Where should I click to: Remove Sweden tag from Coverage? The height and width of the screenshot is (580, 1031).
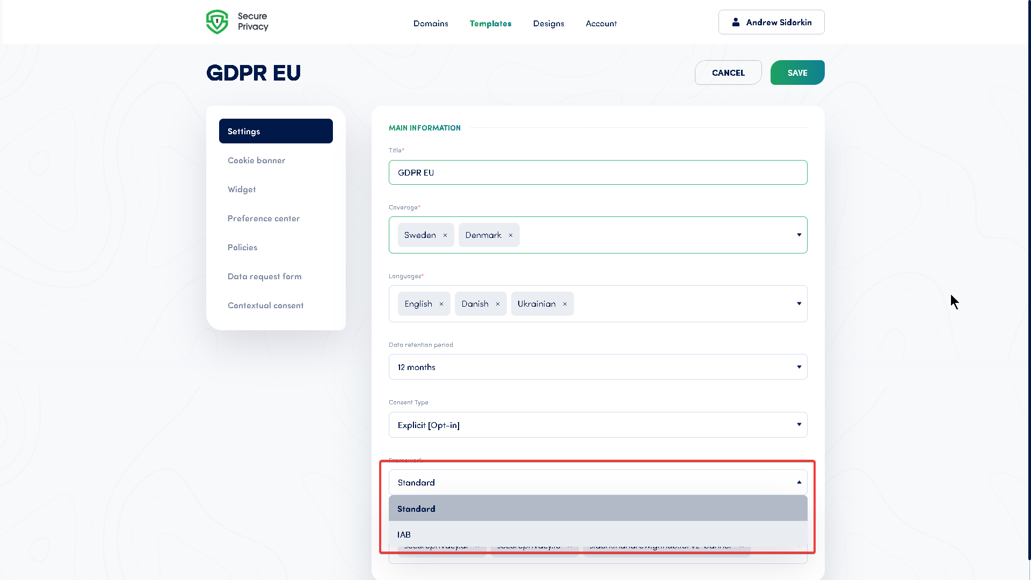(x=445, y=235)
